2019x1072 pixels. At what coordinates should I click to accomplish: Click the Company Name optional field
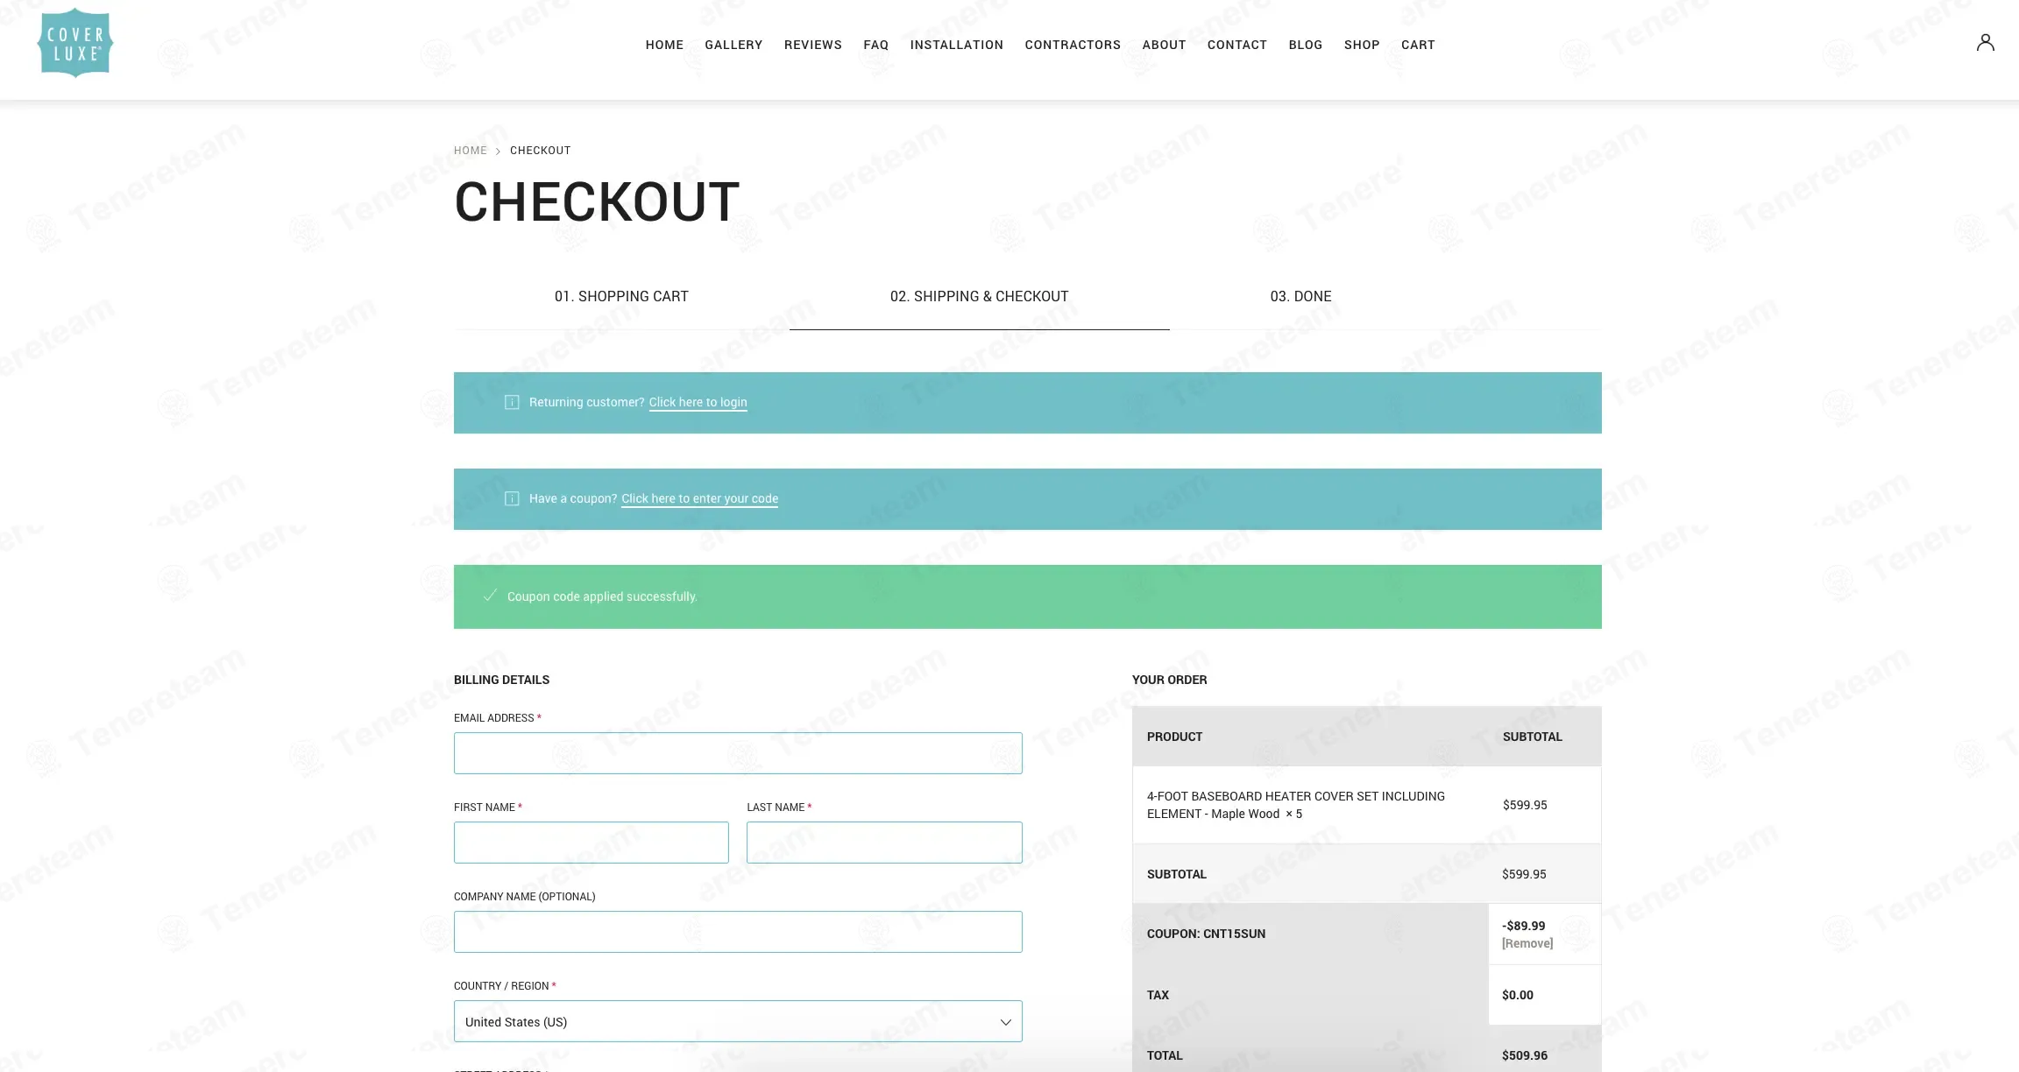tap(737, 932)
